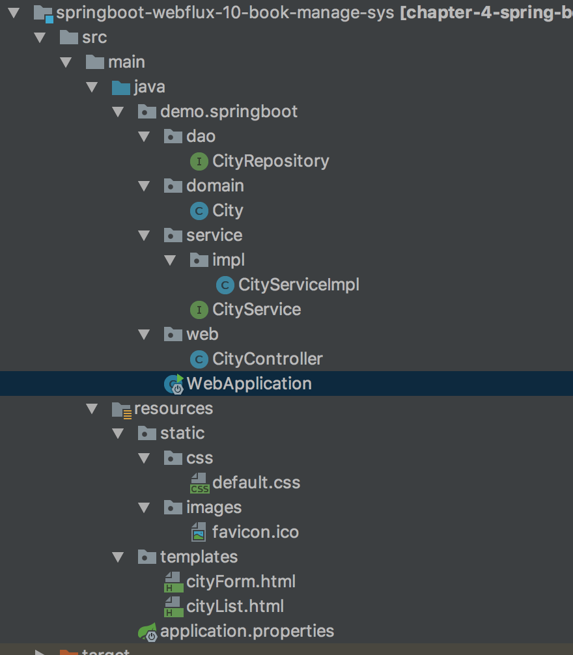Select the springboot-webflux-10-book-manage-sys project root
The image size is (573, 655).
[x=225, y=12]
